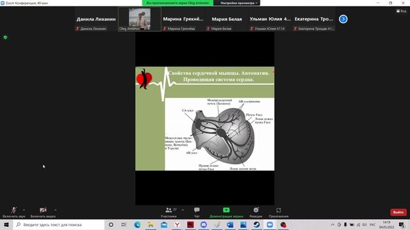The height and width of the screenshot is (230, 410).
Task: Open Task View on the taskbar
Action: click(124, 224)
